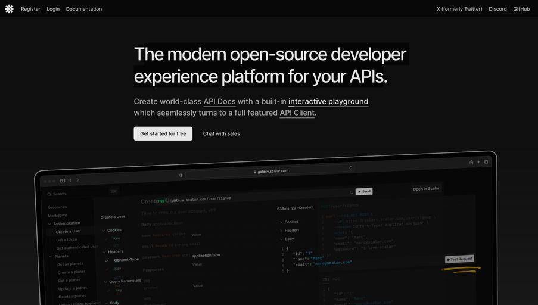Click the request history clock icon beside Send

pos(352,192)
